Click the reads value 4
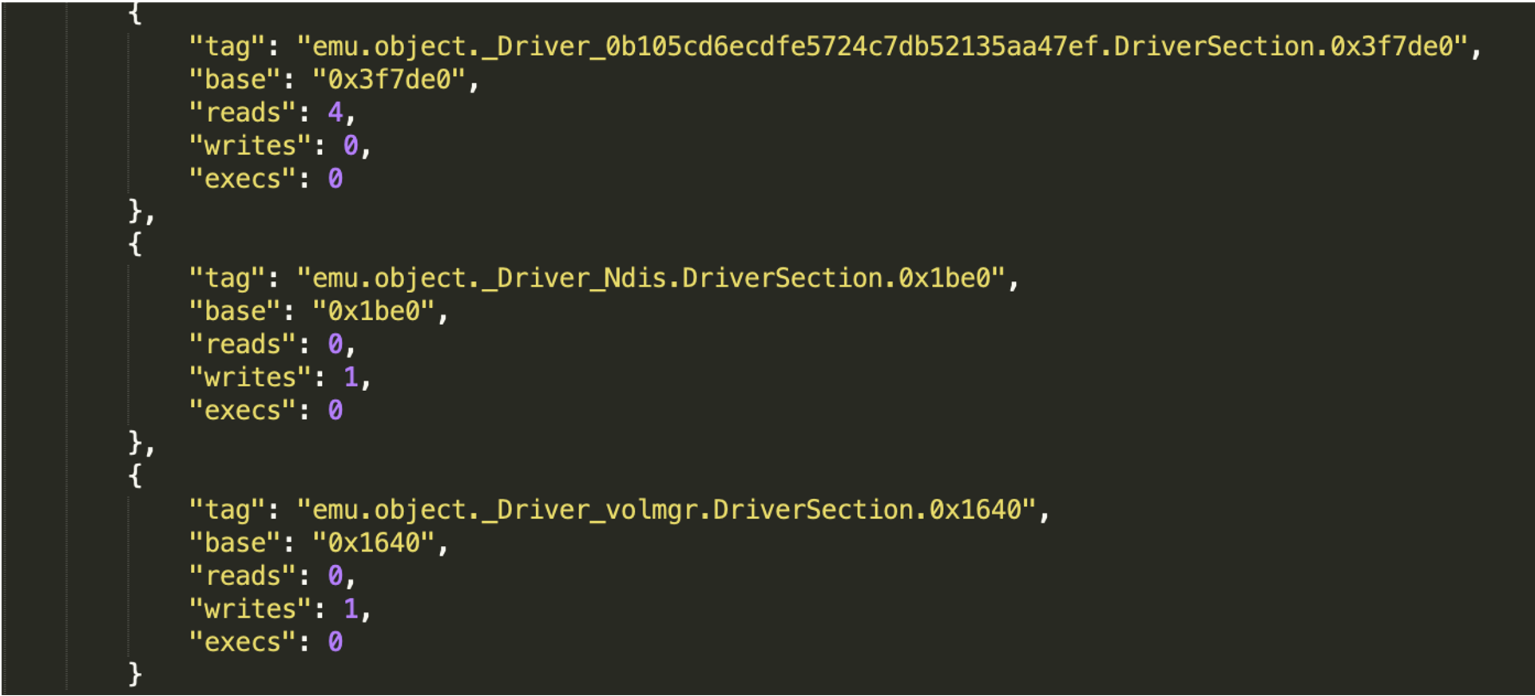This screenshot has width=1535, height=696. click(335, 113)
